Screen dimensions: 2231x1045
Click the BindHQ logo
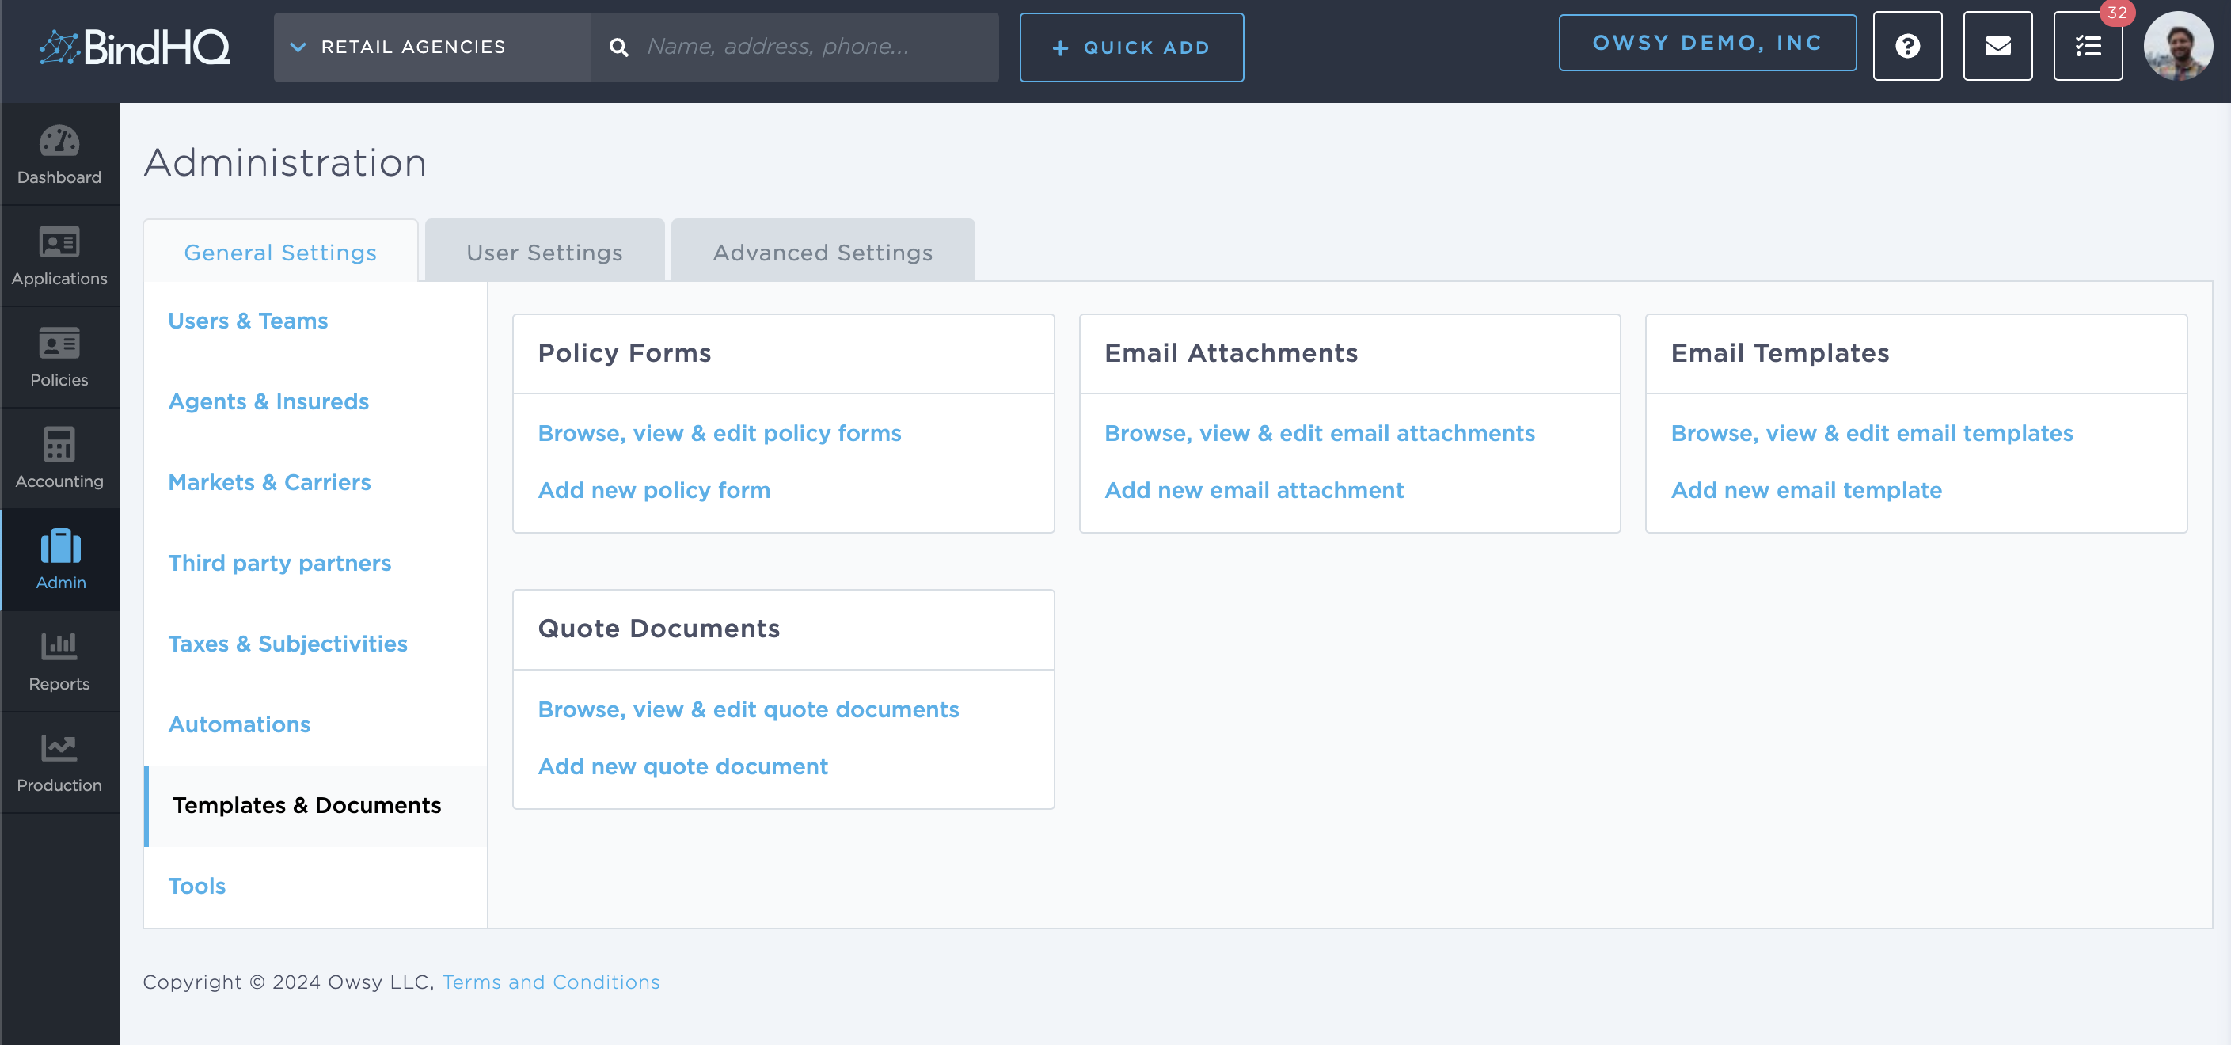(135, 47)
